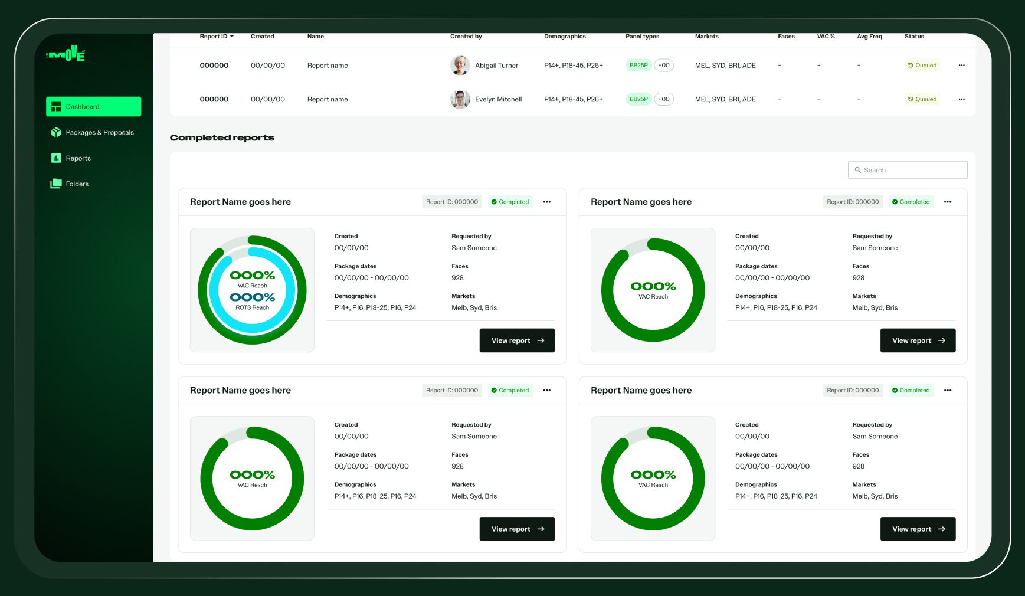Open three-dot menu on bottom-left report card

[546, 391]
